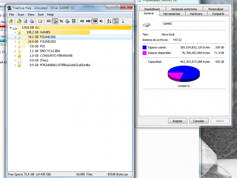This screenshot has width=237, height=178.
Task: Expand the PS3 folder
Action: (15, 46)
